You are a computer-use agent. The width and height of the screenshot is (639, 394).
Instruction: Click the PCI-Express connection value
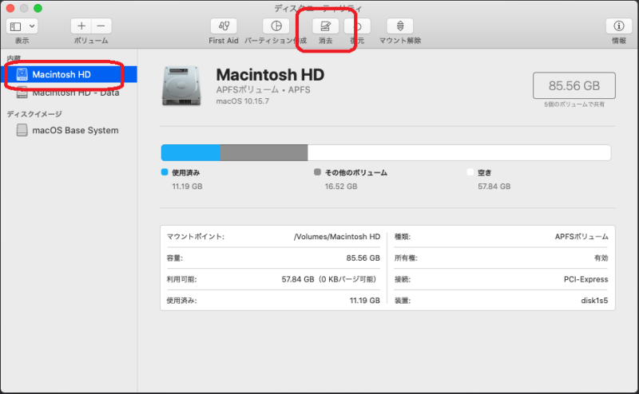[586, 279]
